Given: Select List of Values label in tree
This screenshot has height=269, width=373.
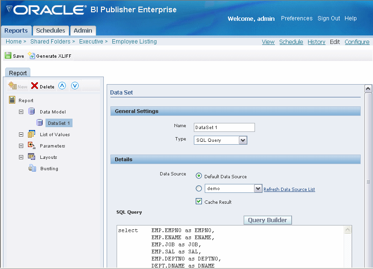Looking at the screenshot, I should (x=55, y=134).
